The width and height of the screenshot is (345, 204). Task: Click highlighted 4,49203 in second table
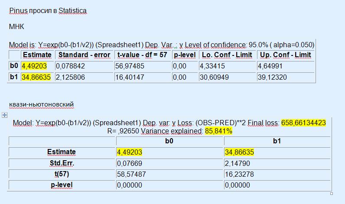129,152
